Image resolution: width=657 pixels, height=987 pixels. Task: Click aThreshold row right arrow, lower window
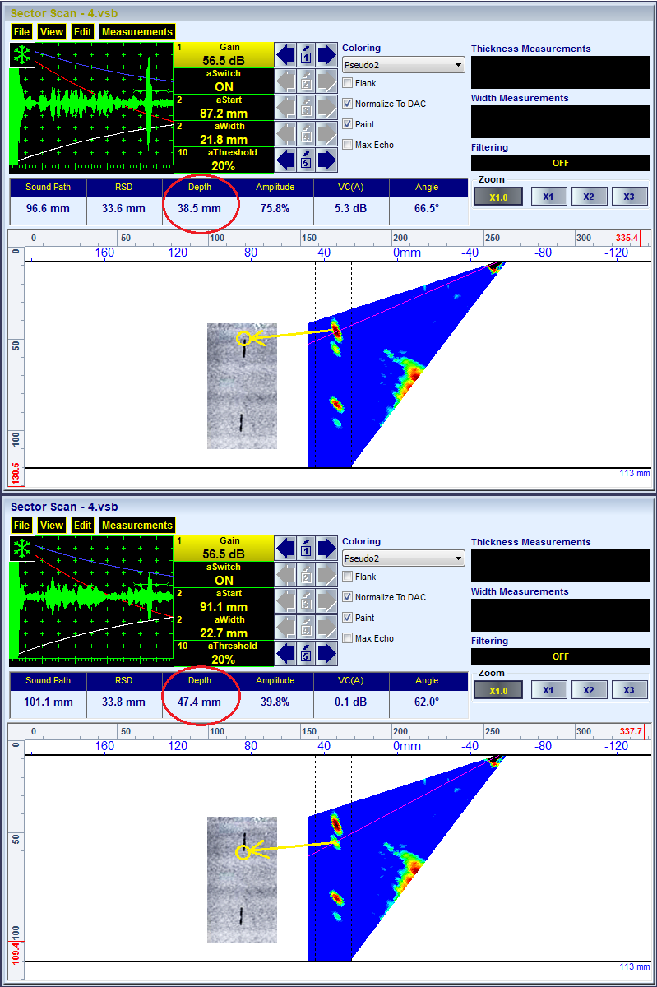pyautogui.click(x=327, y=653)
